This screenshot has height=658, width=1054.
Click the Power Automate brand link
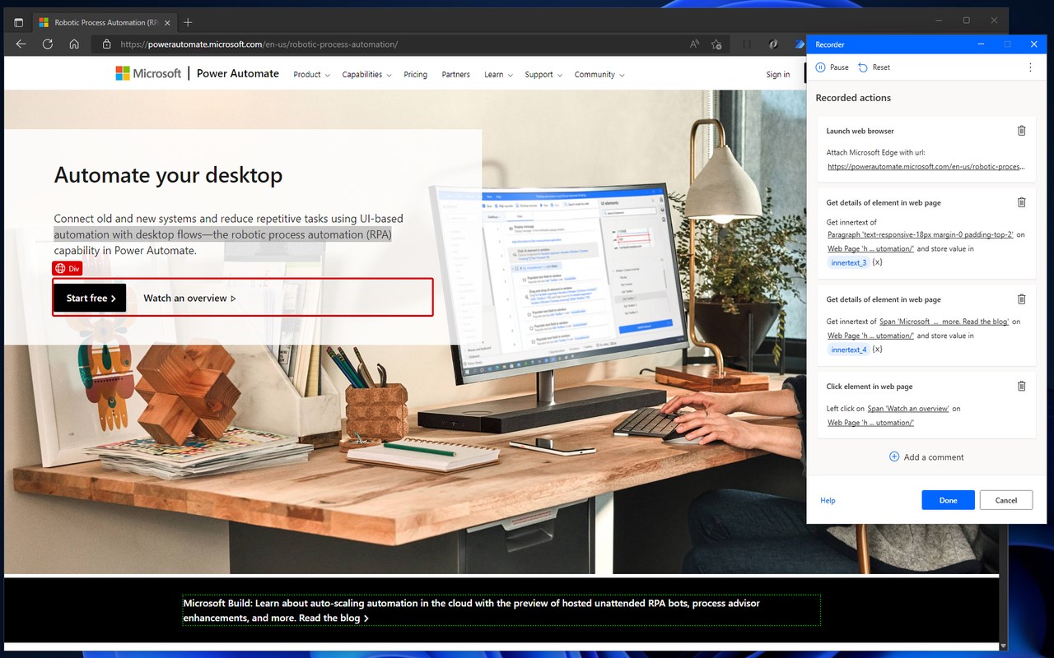coord(238,73)
